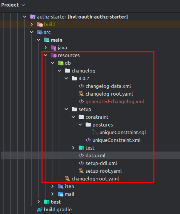Collapse the changelog folder
Viewport: 180px width, 214px height.
[59, 71]
